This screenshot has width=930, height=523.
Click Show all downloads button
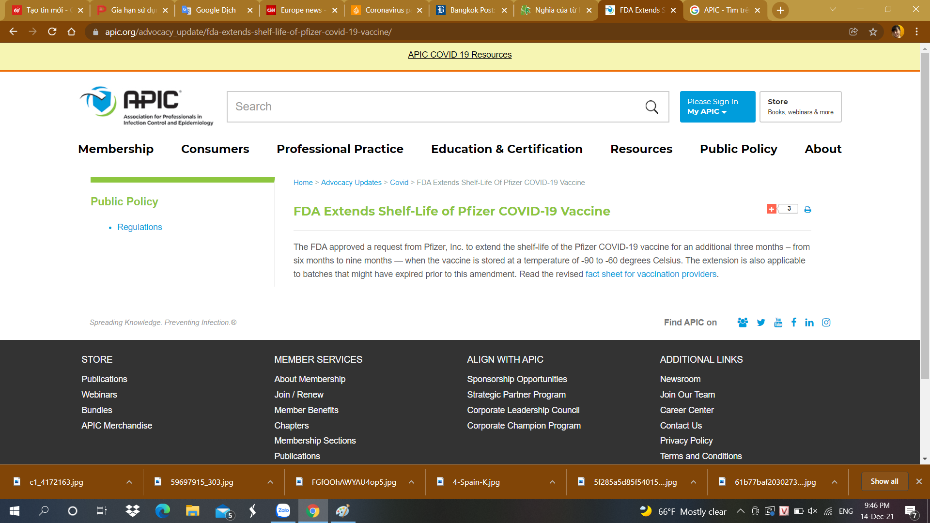pos(884,481)
